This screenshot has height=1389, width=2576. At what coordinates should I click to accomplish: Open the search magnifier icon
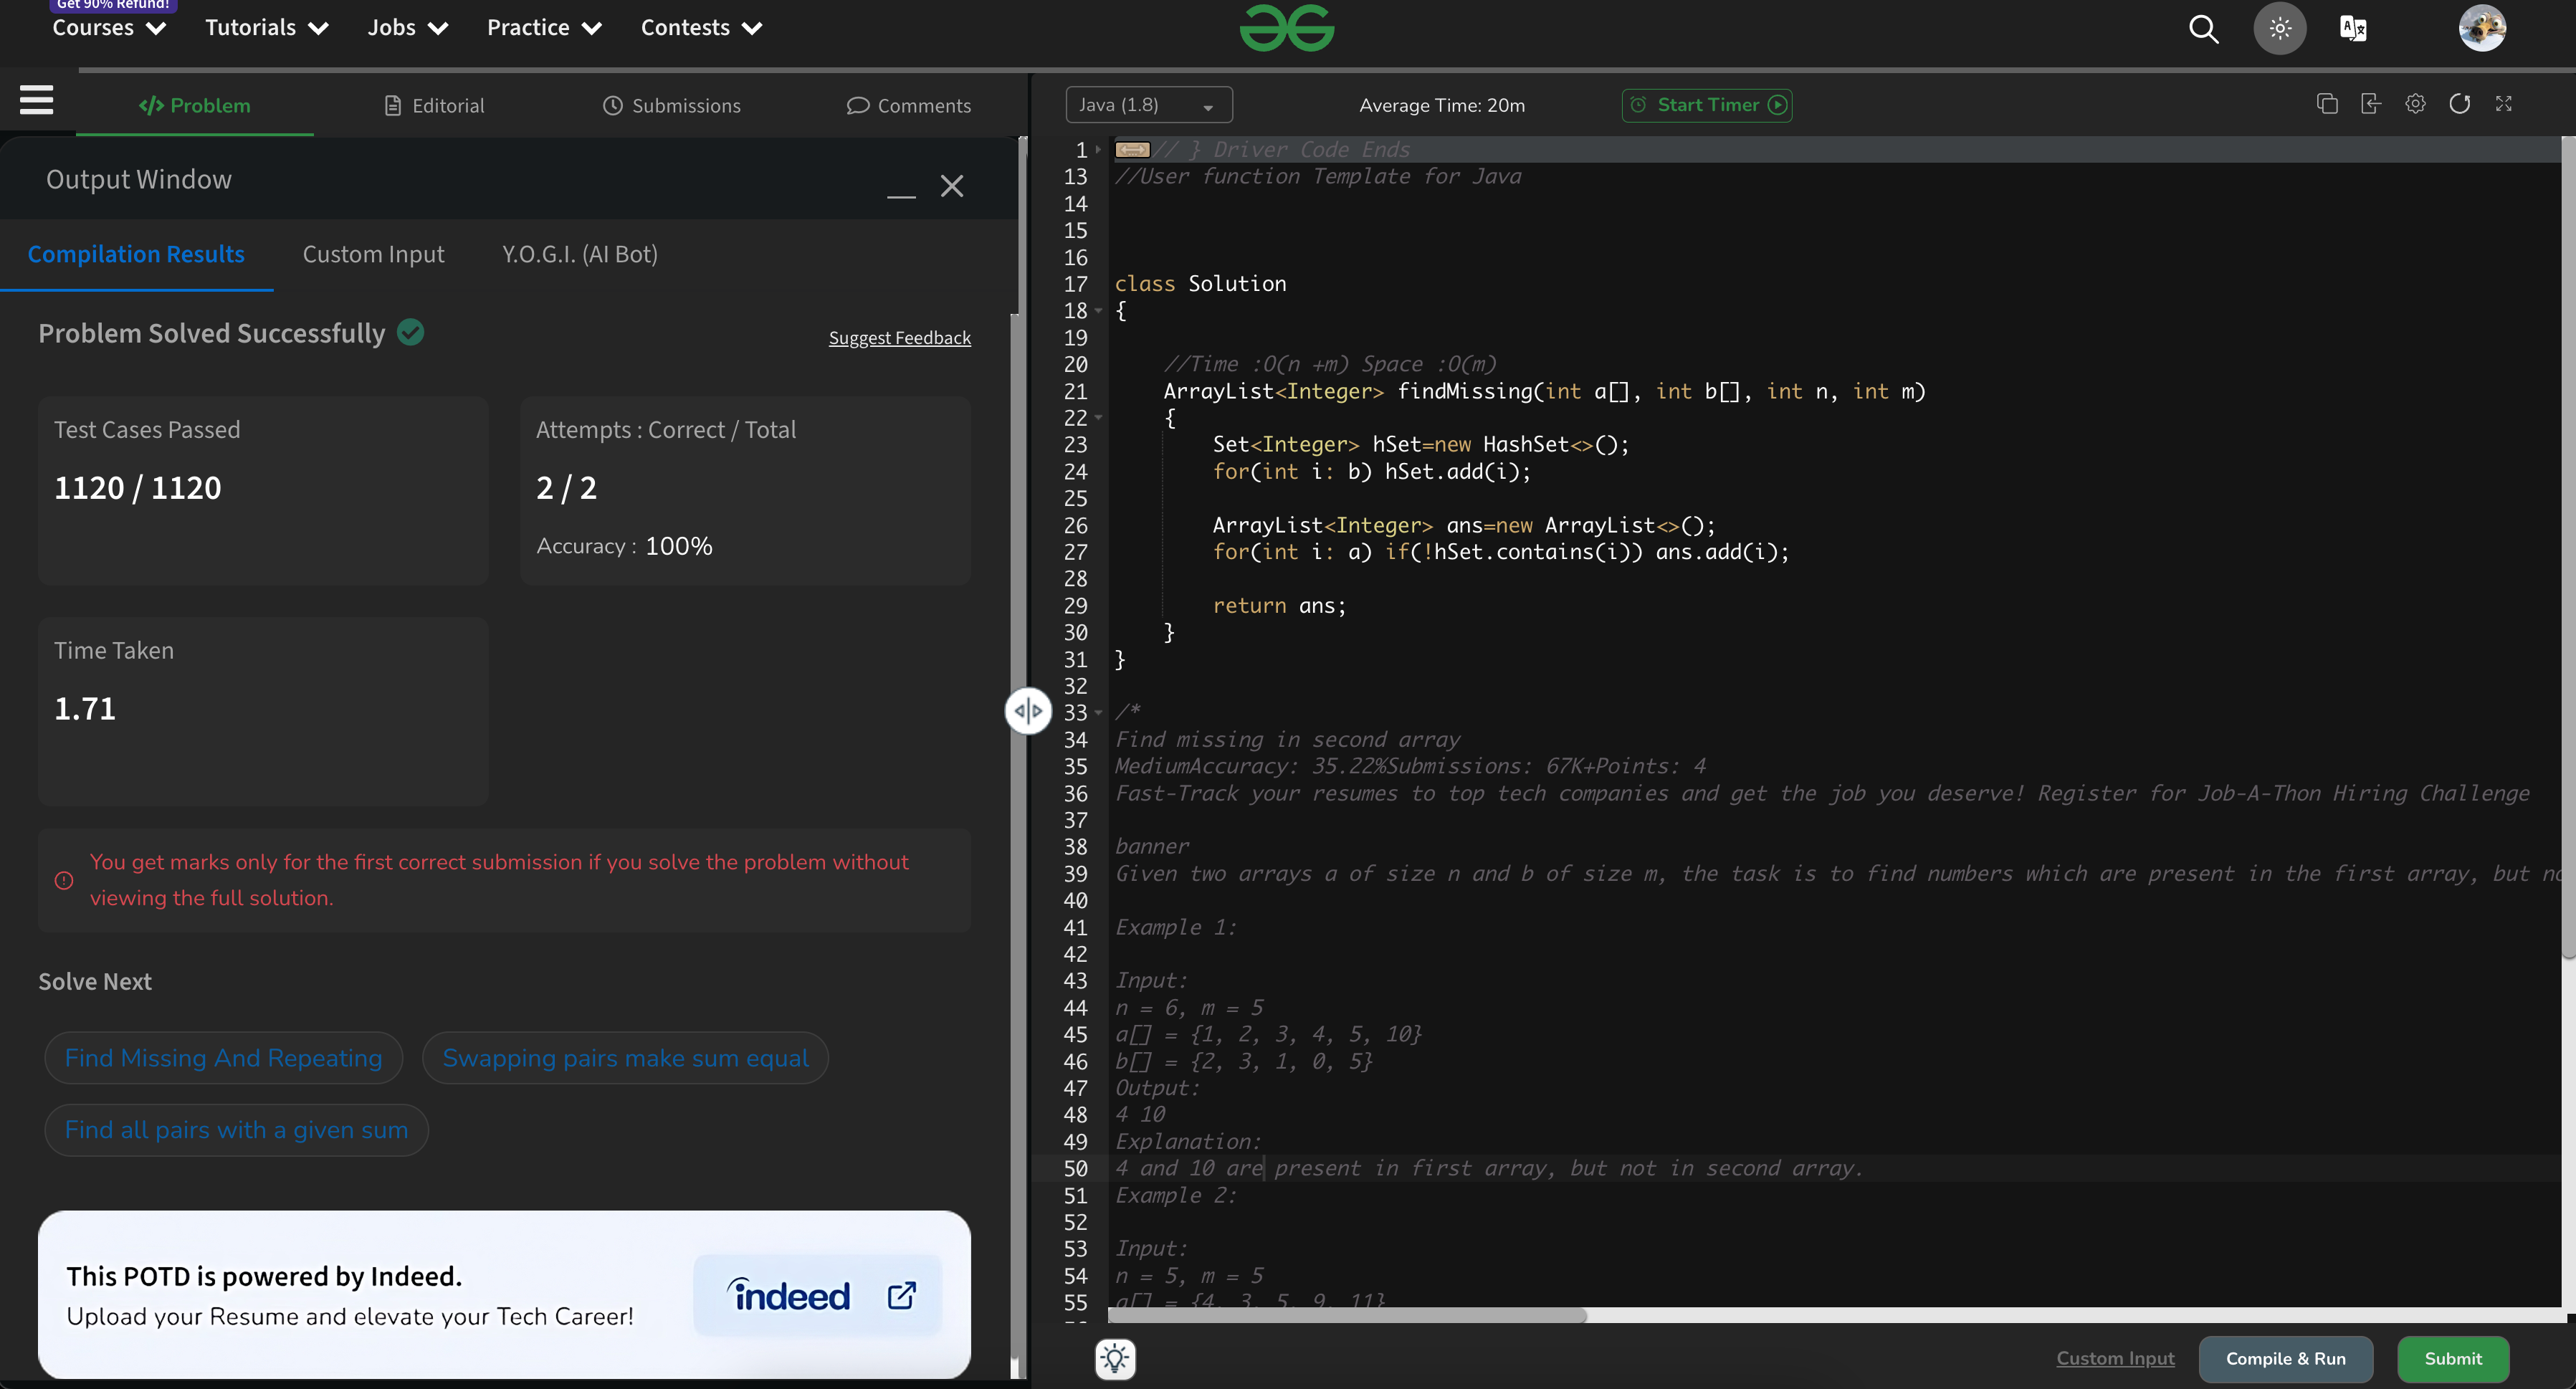(x=2204, y=29)
